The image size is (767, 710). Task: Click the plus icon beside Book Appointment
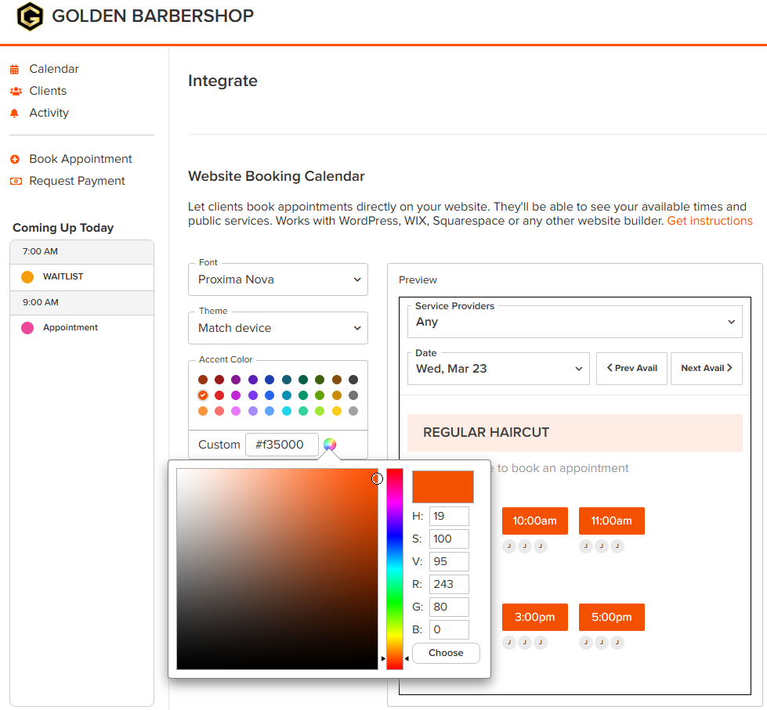(15, 159)
